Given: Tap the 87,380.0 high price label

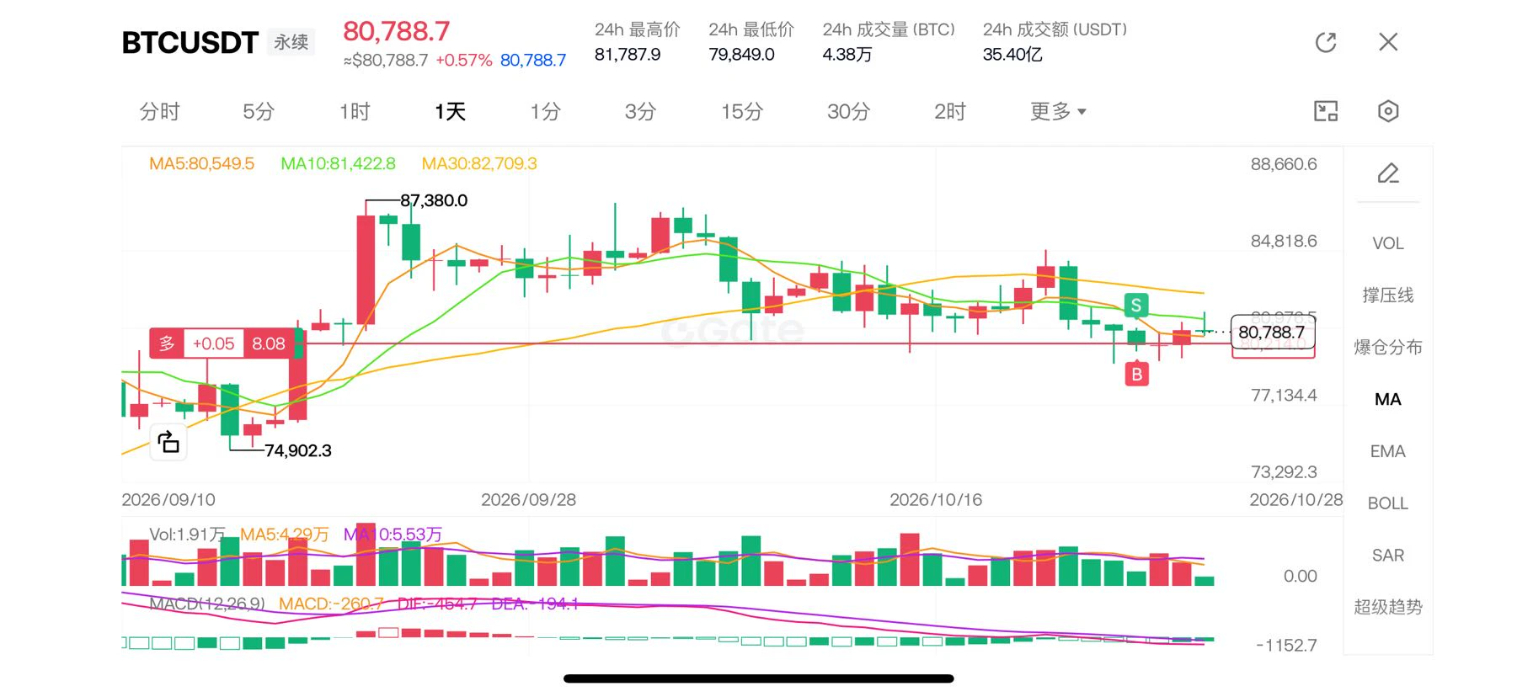Looking at the screenshot, I should coord(434,200).
